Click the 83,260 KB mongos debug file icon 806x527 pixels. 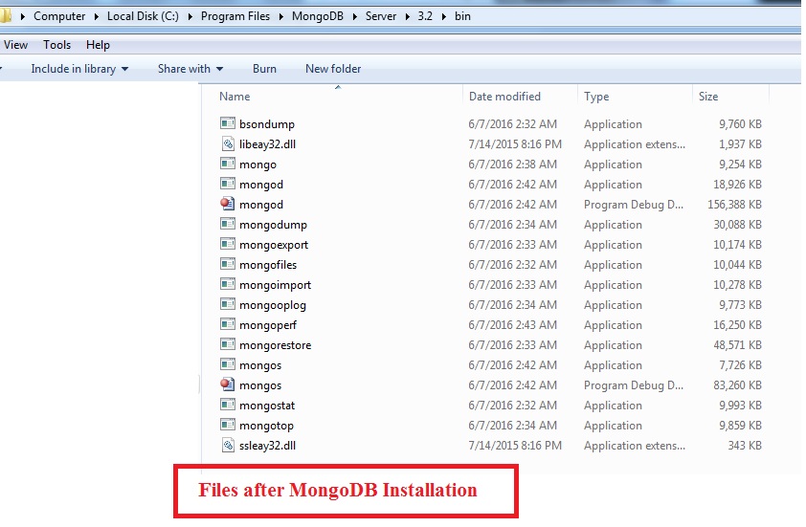228,384
